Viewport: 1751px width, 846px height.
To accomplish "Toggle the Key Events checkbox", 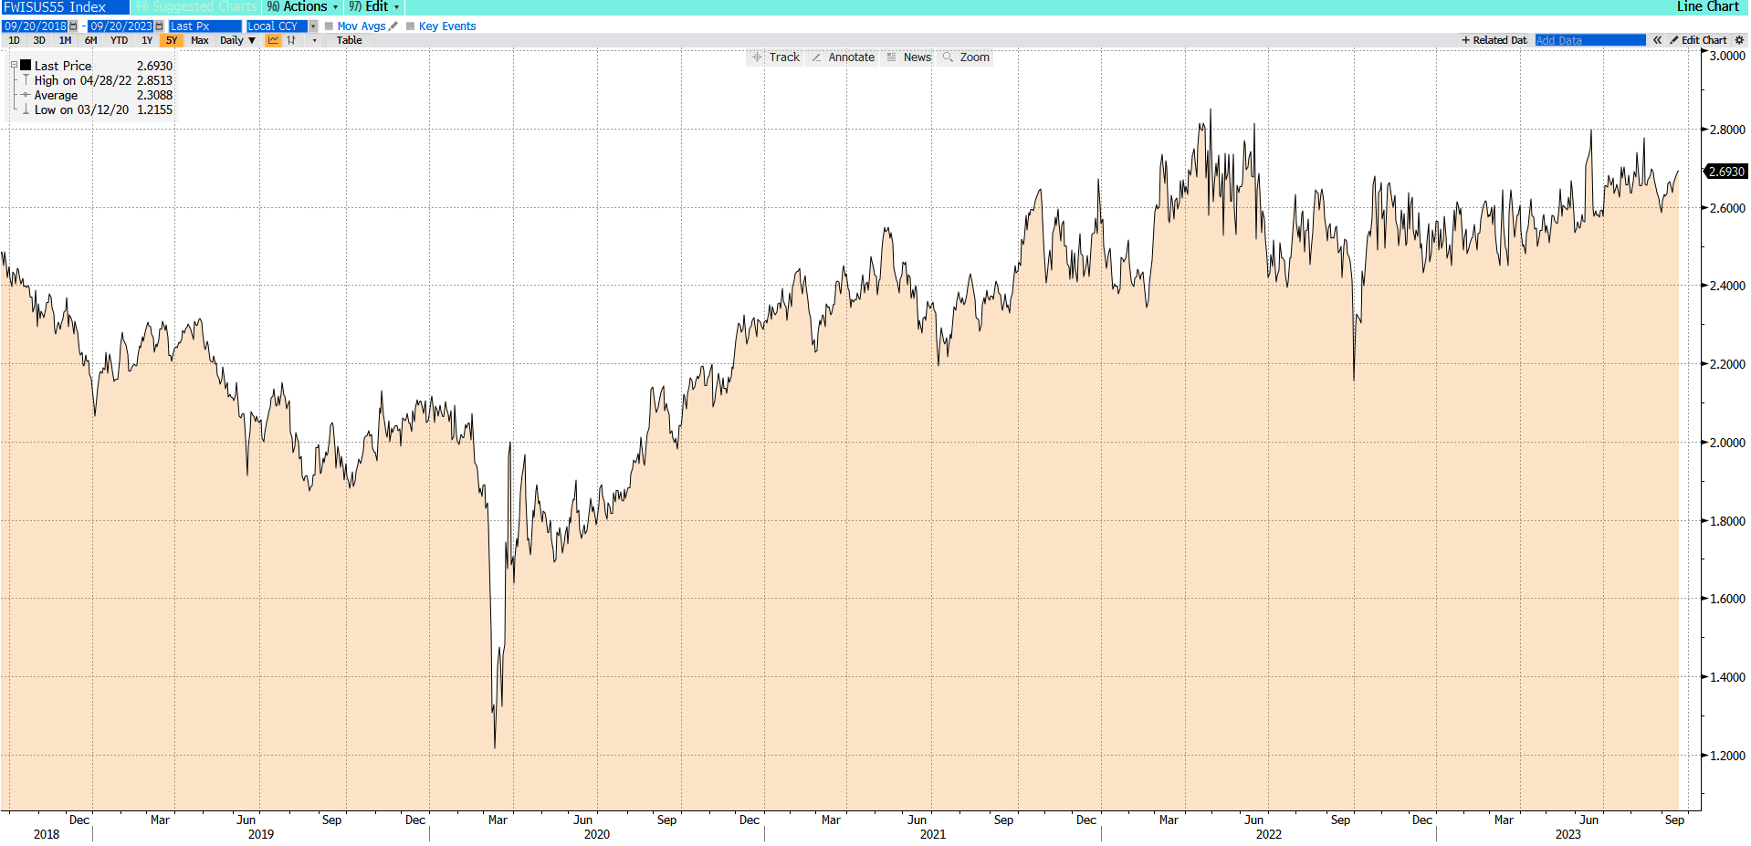I will pyautogui.click(x=411, y=26).
